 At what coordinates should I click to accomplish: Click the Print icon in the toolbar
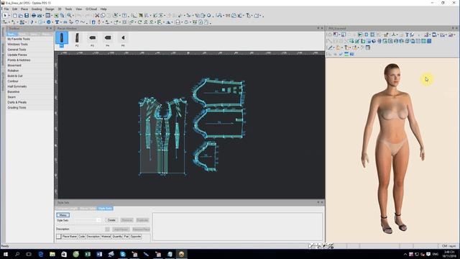(x=34, y=15)
